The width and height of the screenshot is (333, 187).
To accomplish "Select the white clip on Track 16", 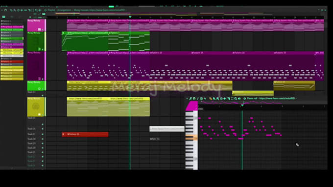I will (x=167, y=129).
